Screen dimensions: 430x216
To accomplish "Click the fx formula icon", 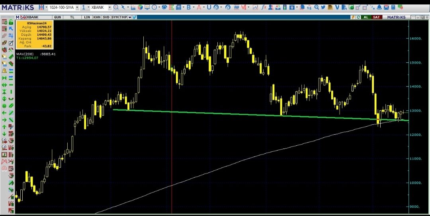I will coord(264,8).
